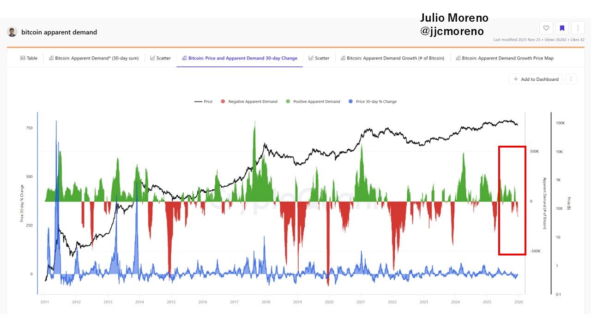591x332 pixels.
Task: Toggle the Price series in legend
Action: (x=204, y=101)
